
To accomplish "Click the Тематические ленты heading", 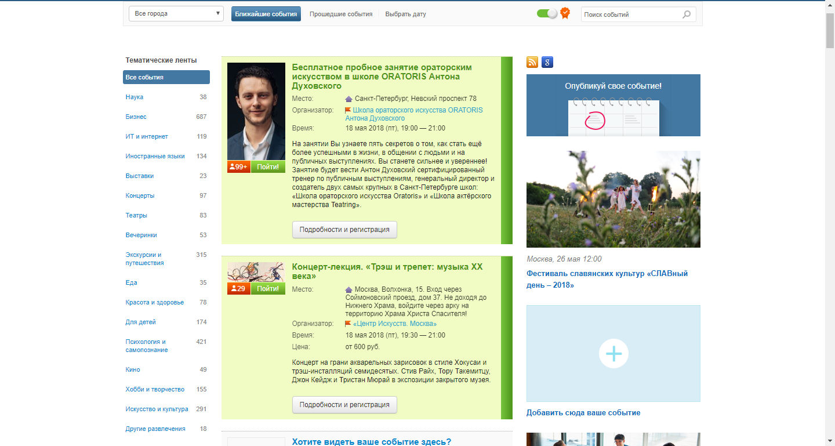I will click(x=161, y=60).
